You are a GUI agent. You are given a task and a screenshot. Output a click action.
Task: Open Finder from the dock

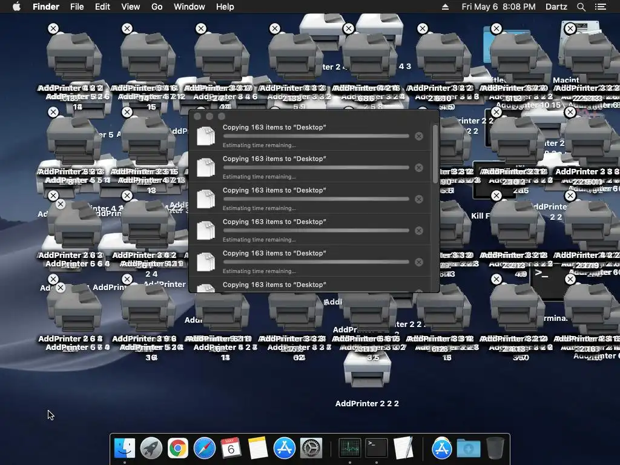click(125, 448)
